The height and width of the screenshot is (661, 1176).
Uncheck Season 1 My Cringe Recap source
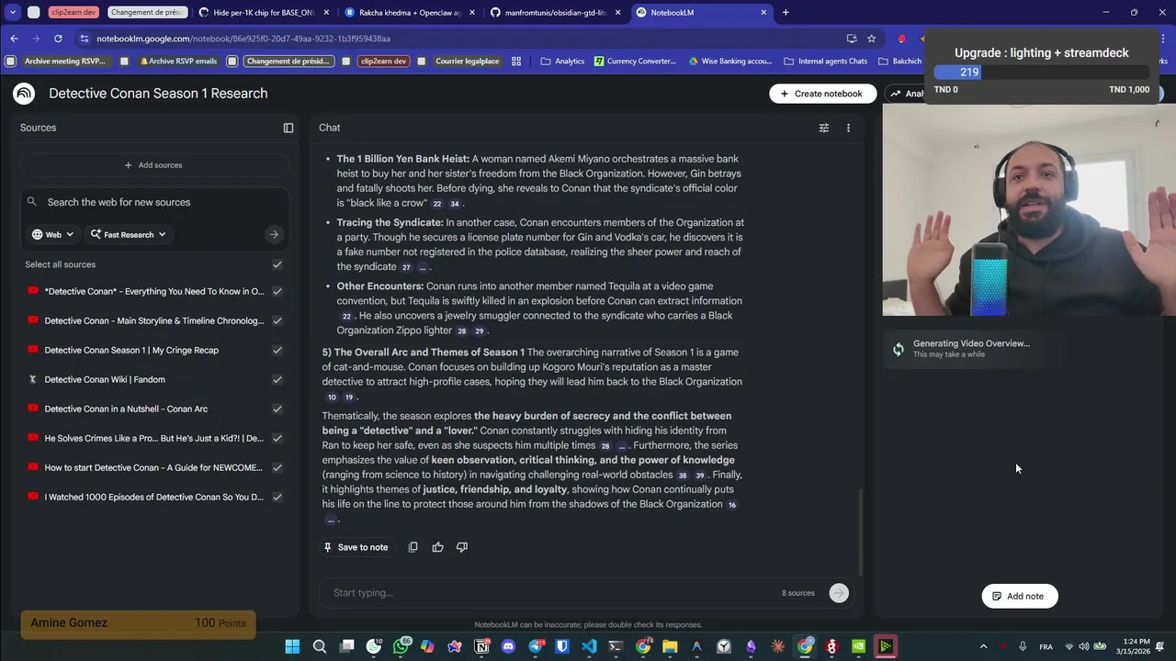coord(277,350)
